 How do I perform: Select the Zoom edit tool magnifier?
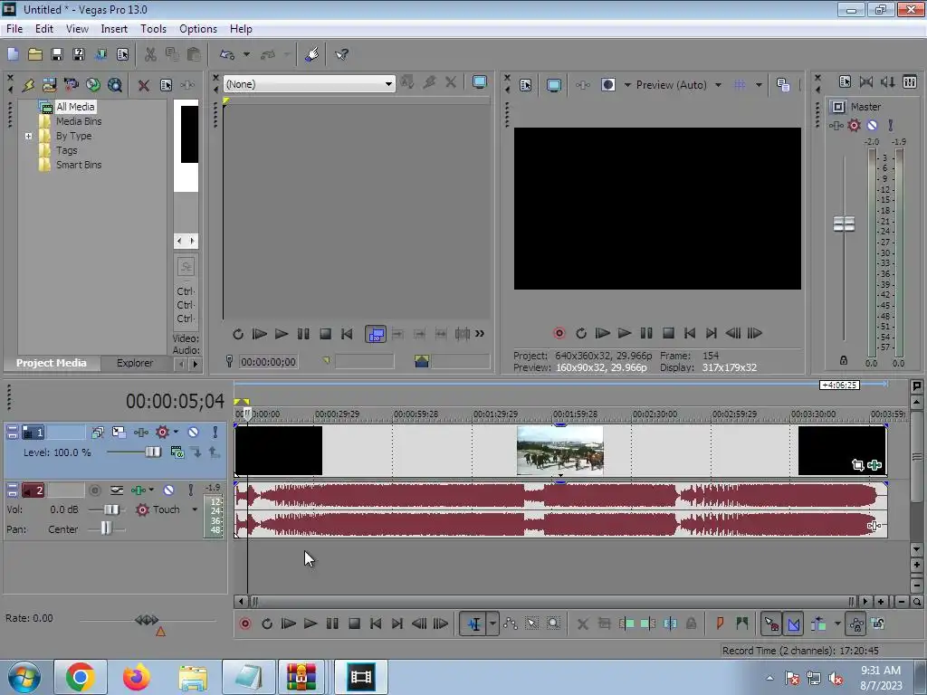(x=553, y=624)
